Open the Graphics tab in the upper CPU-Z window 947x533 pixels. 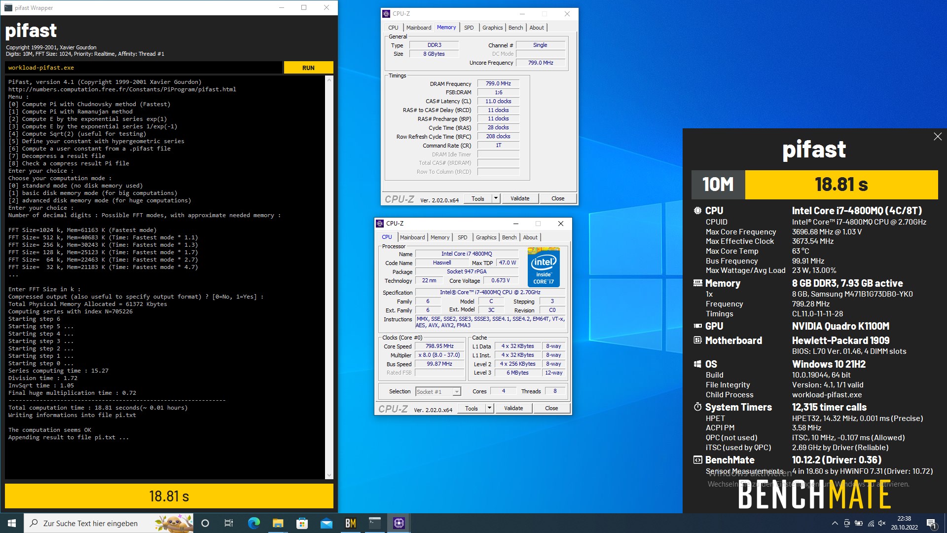492,28
